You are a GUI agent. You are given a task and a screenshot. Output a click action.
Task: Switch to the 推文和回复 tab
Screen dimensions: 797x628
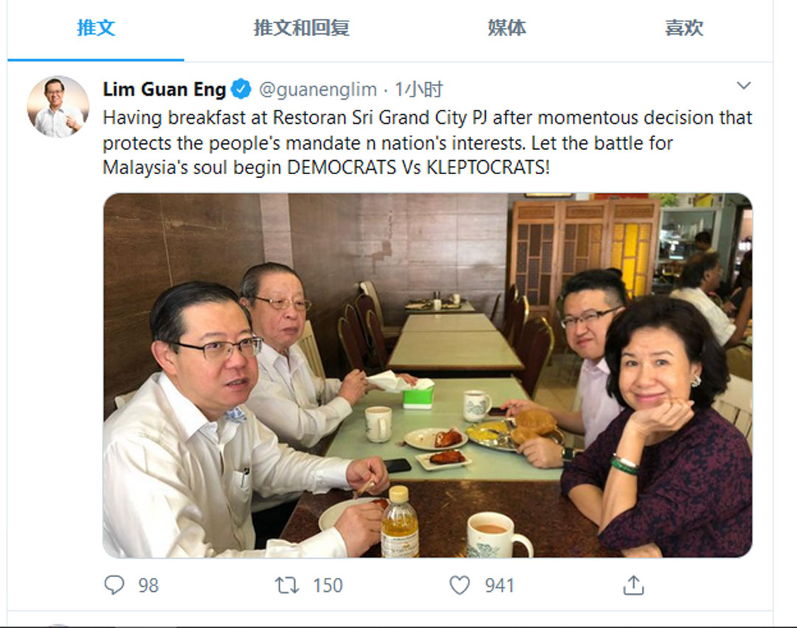click(x=301, y=28)
